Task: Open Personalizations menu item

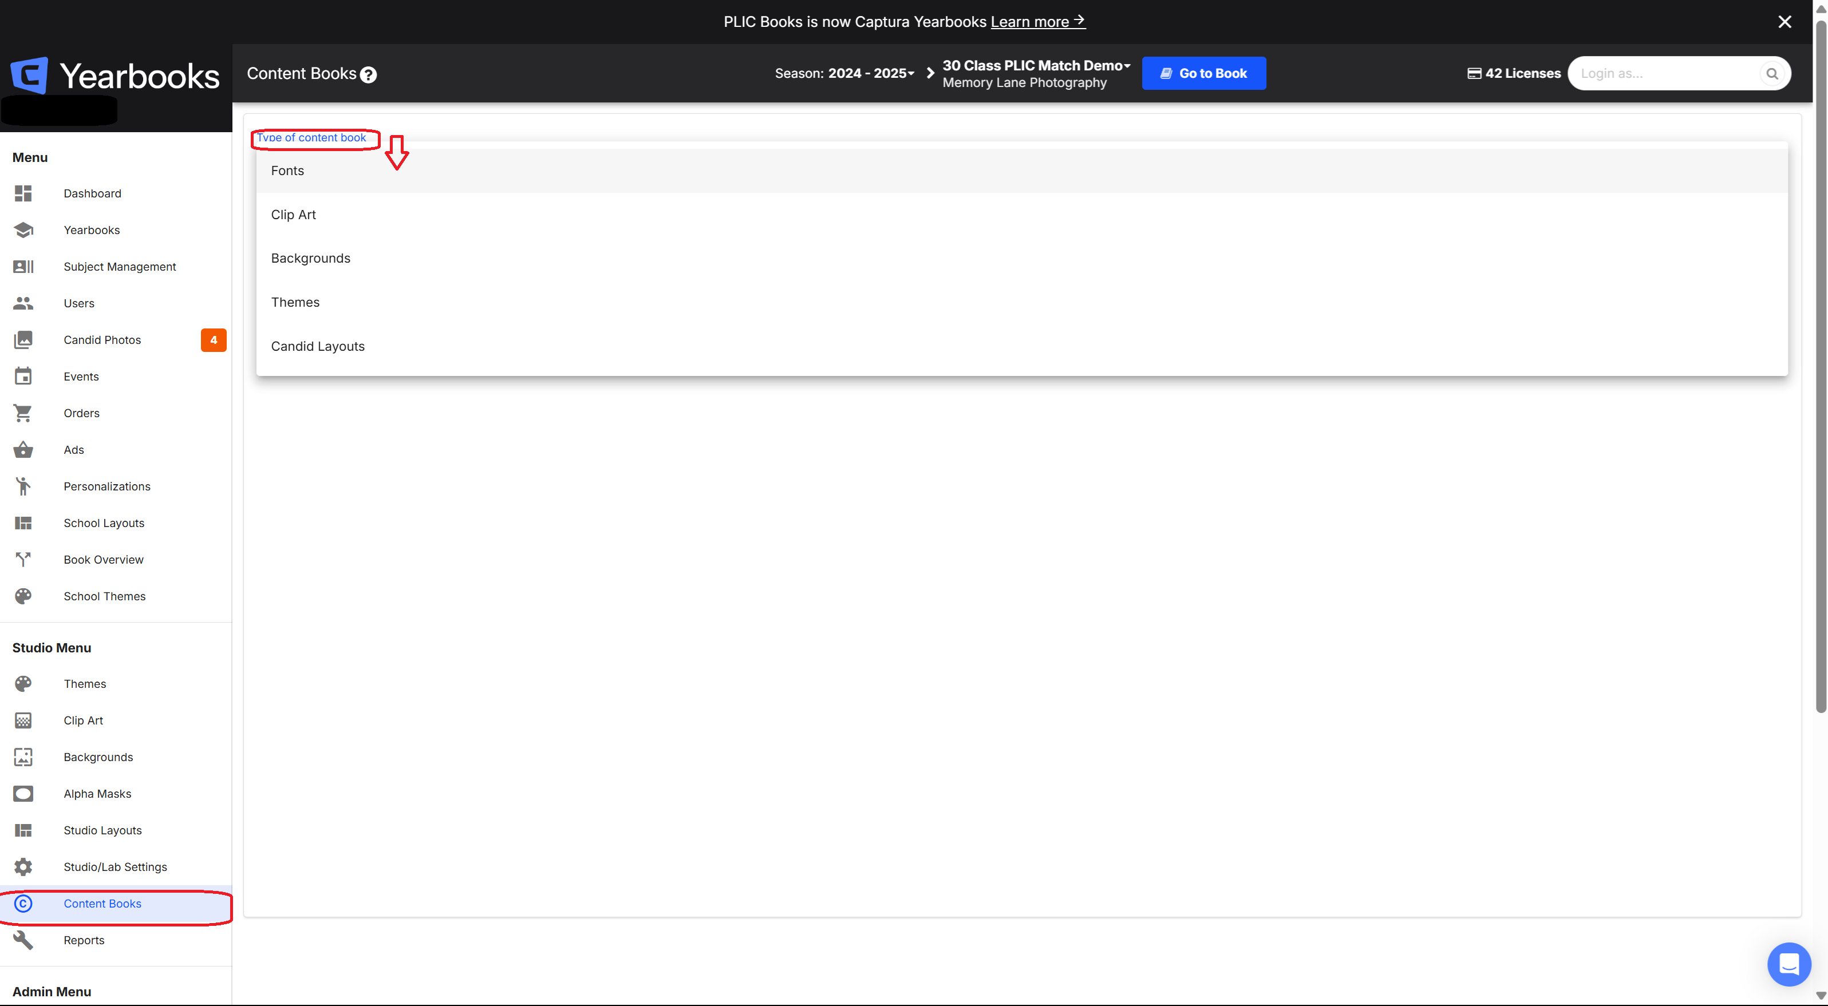Action: pos(116,486)
